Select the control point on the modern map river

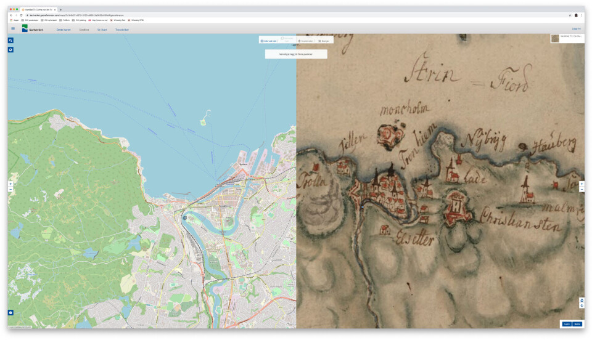tap(184, 218)
